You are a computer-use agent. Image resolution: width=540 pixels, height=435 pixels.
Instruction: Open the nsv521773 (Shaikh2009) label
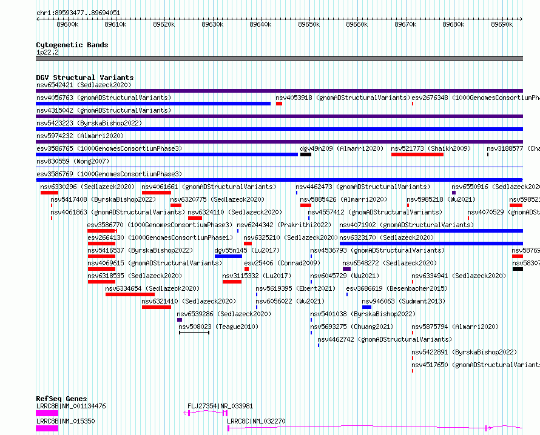tap(431, 148)
